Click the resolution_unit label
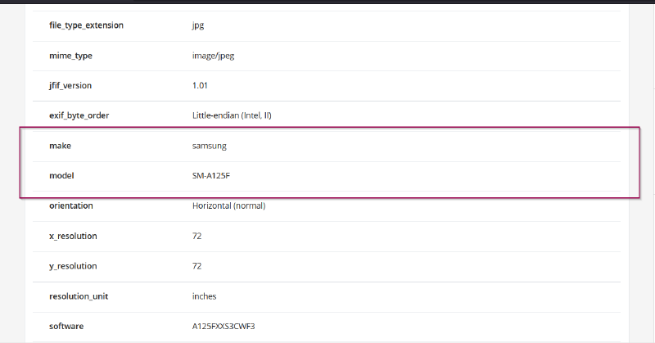Screen dimensions: 655x343 [77, 296]
